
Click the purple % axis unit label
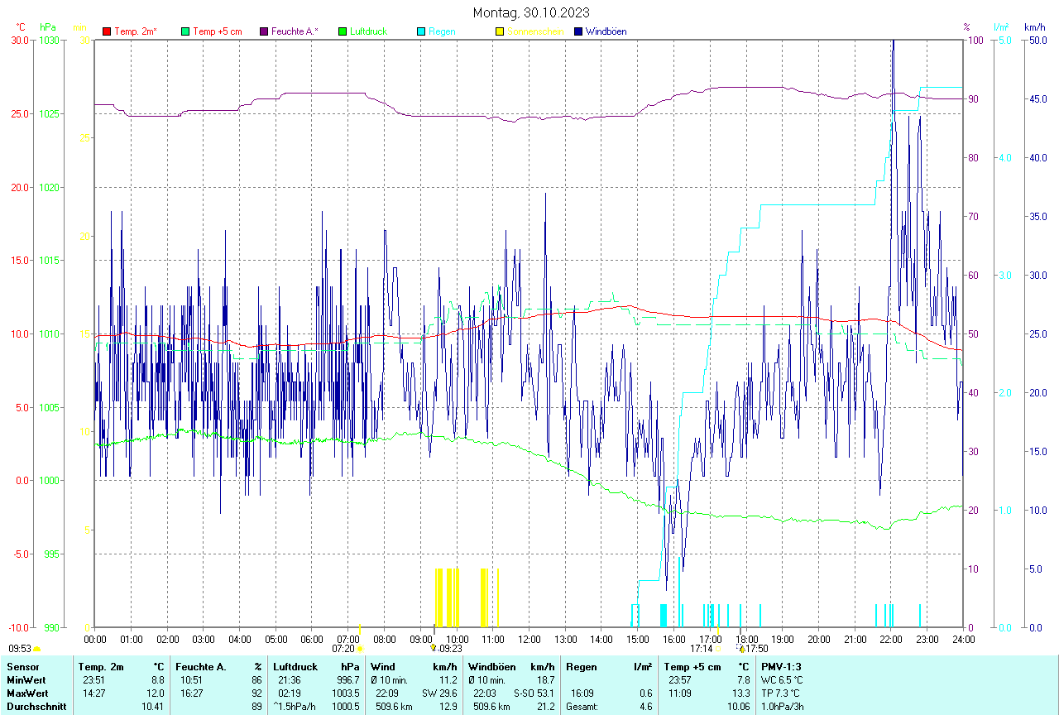point(966,27)
